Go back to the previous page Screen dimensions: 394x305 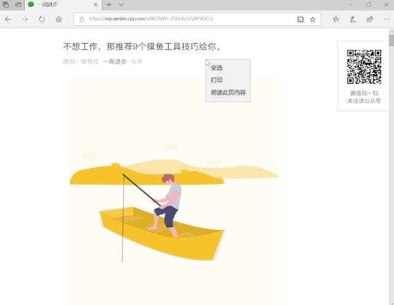(x=8, y=19)
